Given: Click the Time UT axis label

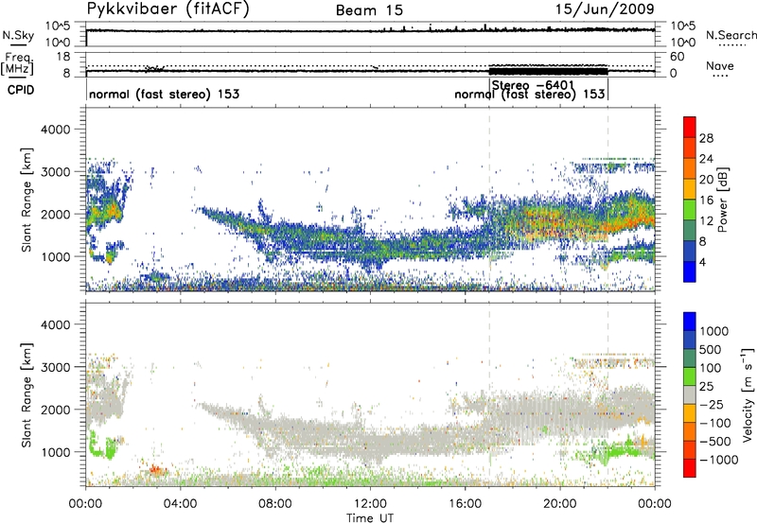Looking at the screenshot, I should pyautogui.click(x=370, y=518).
